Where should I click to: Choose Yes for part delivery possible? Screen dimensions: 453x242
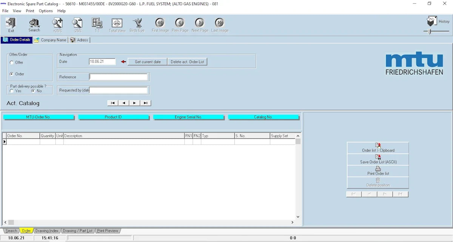point(12,91)
